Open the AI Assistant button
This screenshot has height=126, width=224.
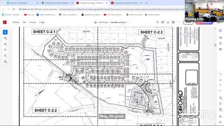coord(204,22)
